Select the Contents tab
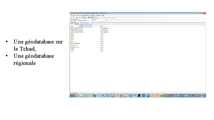 pyautogui.click(x=72, y=24)
